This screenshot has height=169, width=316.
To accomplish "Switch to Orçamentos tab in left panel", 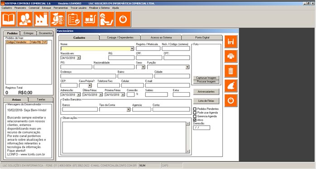I will coord(45,33).
